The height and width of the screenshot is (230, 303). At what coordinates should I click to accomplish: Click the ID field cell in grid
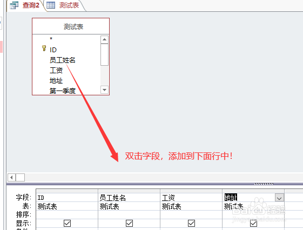67,198
